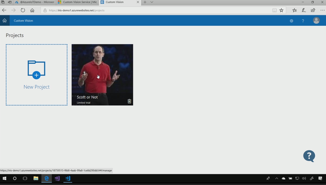Open the floating help chat bubble
326x185 pixels.
(x=309, y=156)
